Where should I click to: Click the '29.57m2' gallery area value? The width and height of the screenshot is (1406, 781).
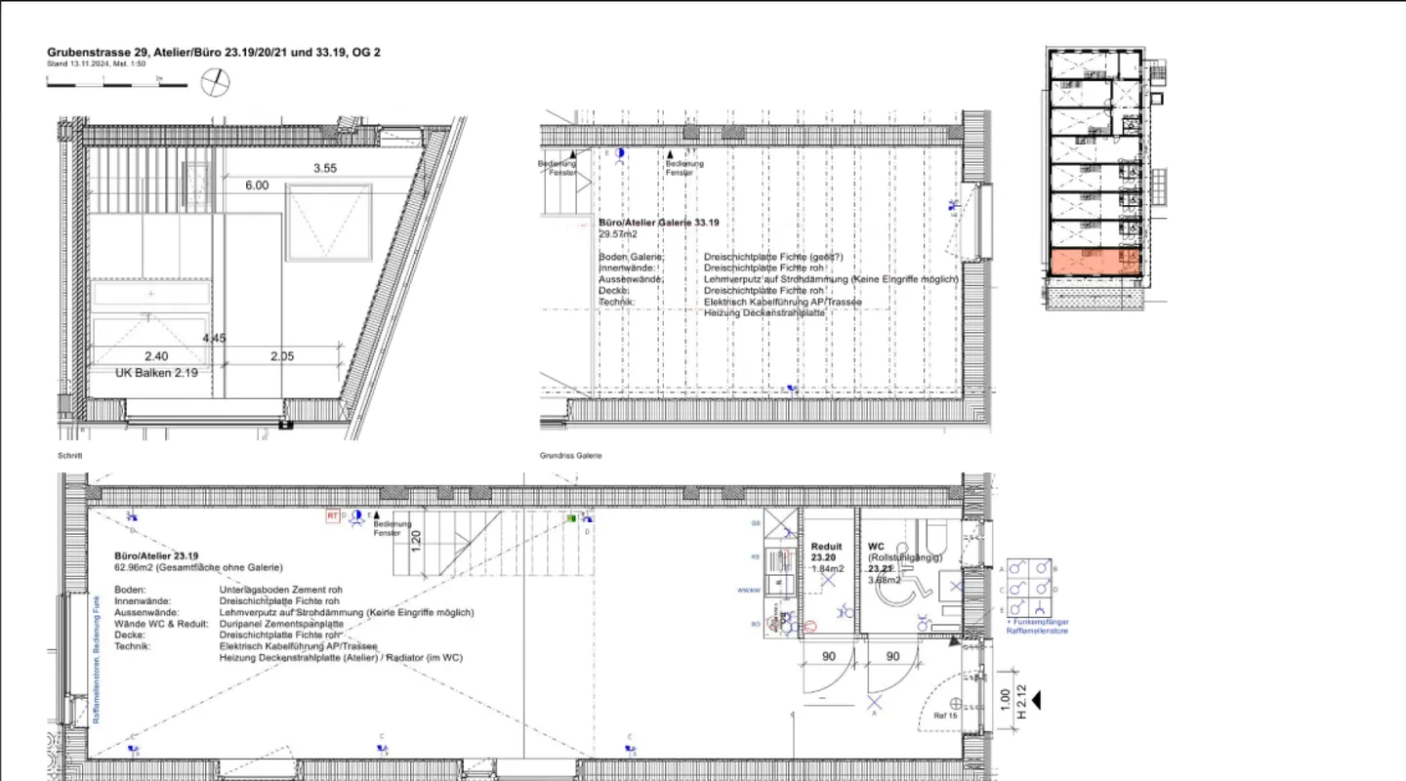pos(618,234)
